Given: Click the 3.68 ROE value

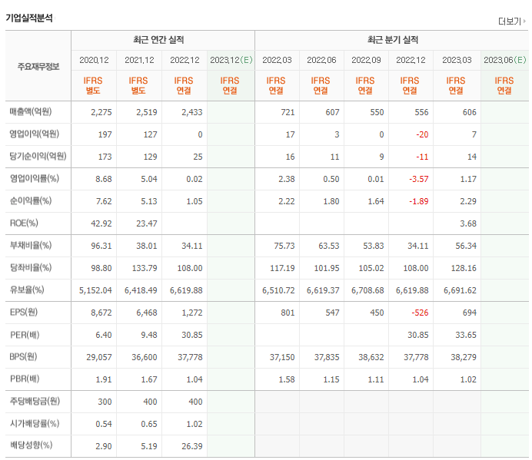Looking at the screenshot, I should point(468,223).
